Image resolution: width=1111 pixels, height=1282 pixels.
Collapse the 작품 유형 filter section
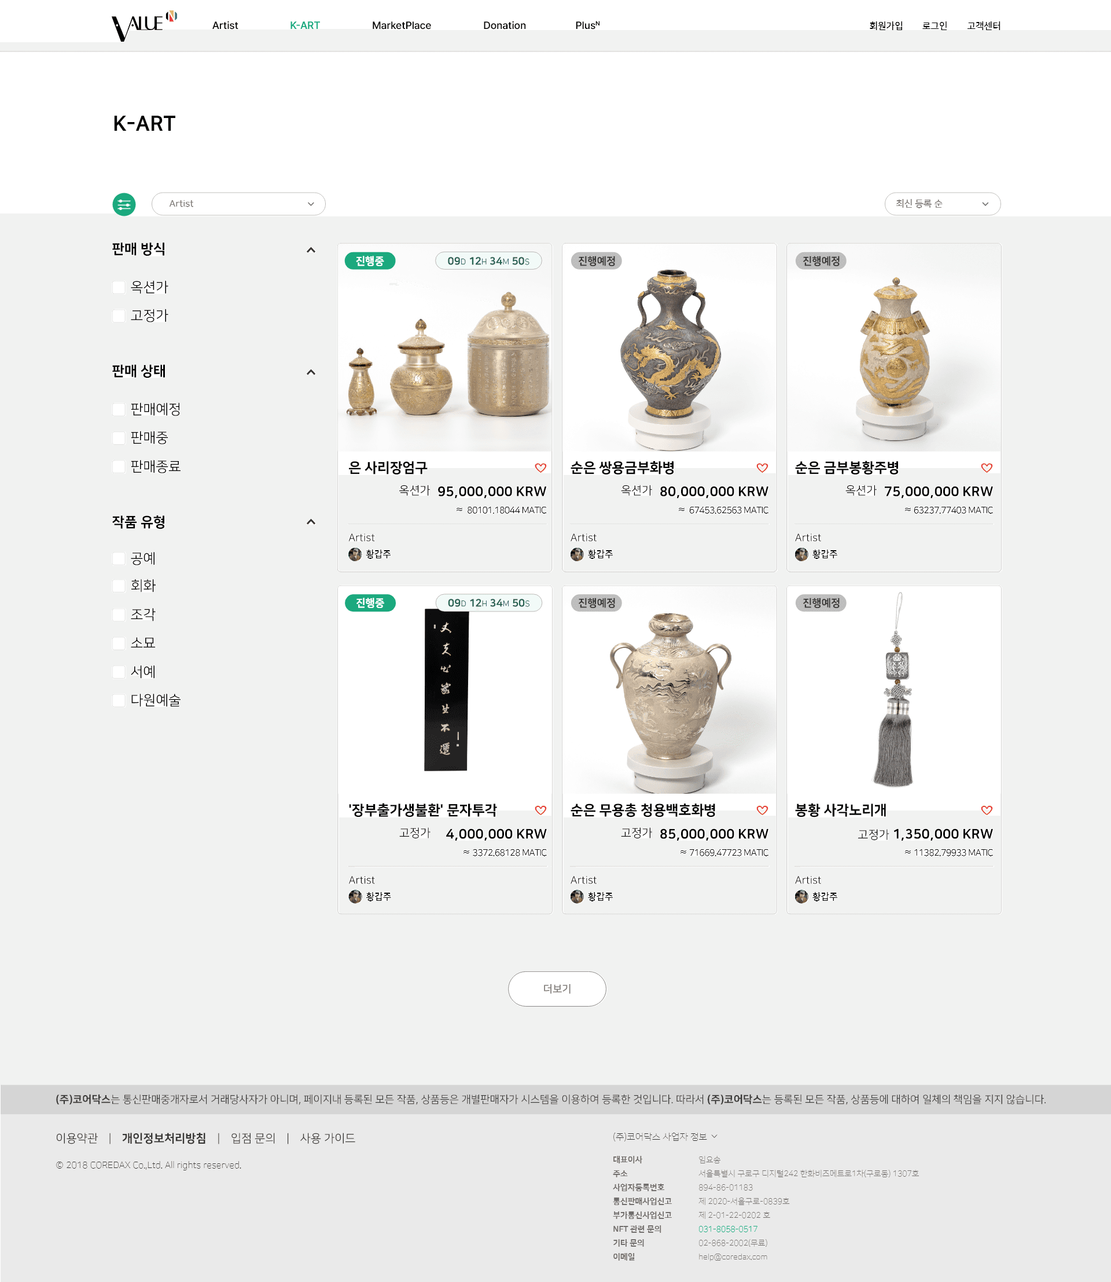click(x=311, y=522)
